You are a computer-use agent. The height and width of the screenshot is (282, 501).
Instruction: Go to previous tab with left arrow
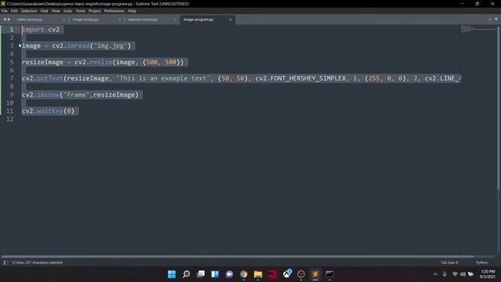[x=5, y=20]
